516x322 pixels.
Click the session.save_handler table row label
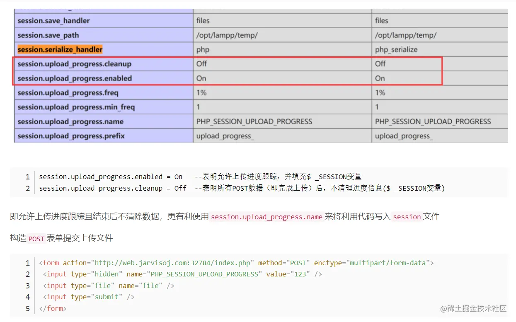coord(53,21)
